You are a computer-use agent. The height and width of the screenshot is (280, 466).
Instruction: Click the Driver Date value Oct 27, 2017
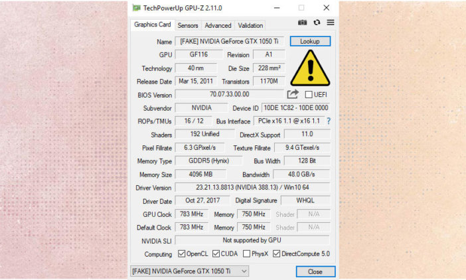click(x=202, y=200)
